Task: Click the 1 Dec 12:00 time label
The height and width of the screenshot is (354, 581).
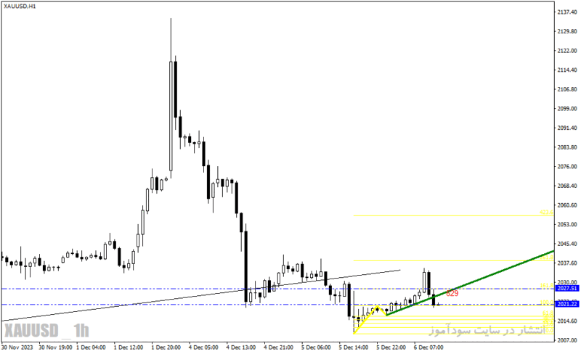Action: click(129, 347)
